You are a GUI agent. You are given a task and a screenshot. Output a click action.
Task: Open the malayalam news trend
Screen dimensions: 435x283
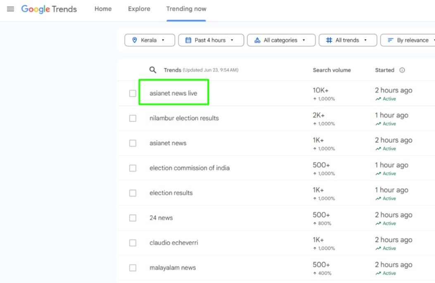click(x=172, y=268)
